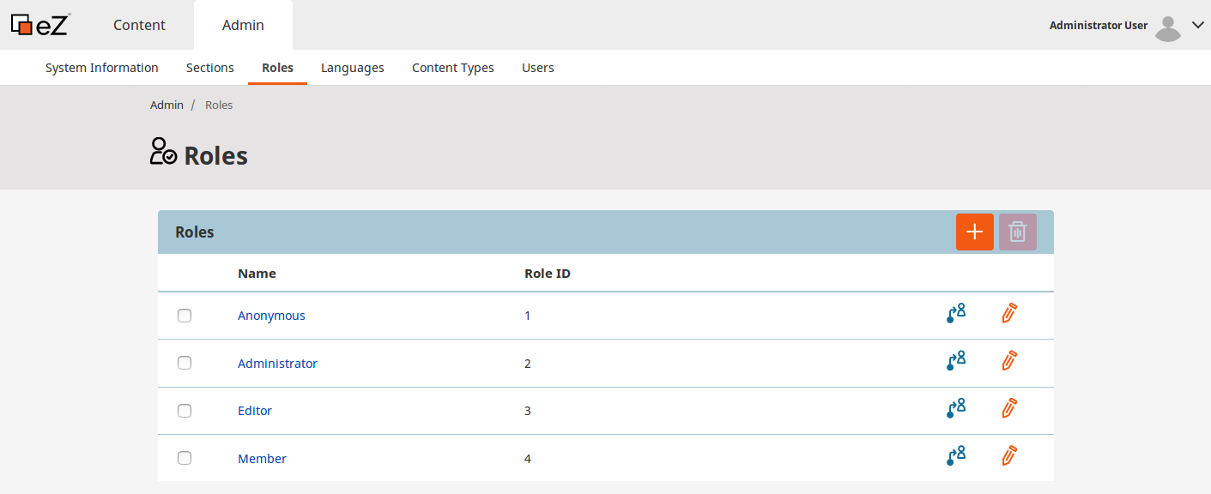The width and height of the screenshot is (1211, 494).
Task: Open the Languages menu item
Action: click(x=352, y=68)
